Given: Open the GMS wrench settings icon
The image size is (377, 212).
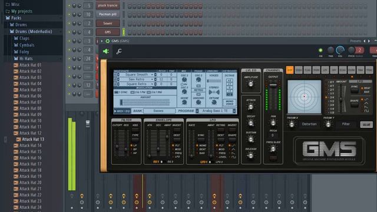Looking at the screenshot, I should pyautogui.click(x=119, y=51).
